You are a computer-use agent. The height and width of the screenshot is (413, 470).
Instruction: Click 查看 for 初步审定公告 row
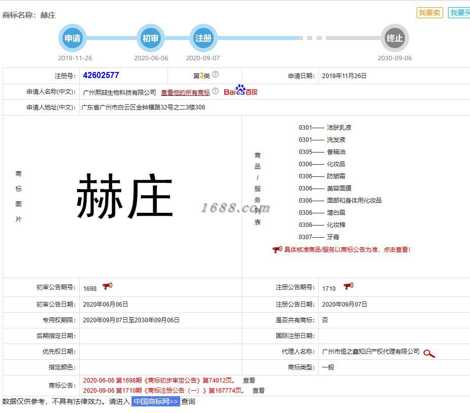point(249,381)
